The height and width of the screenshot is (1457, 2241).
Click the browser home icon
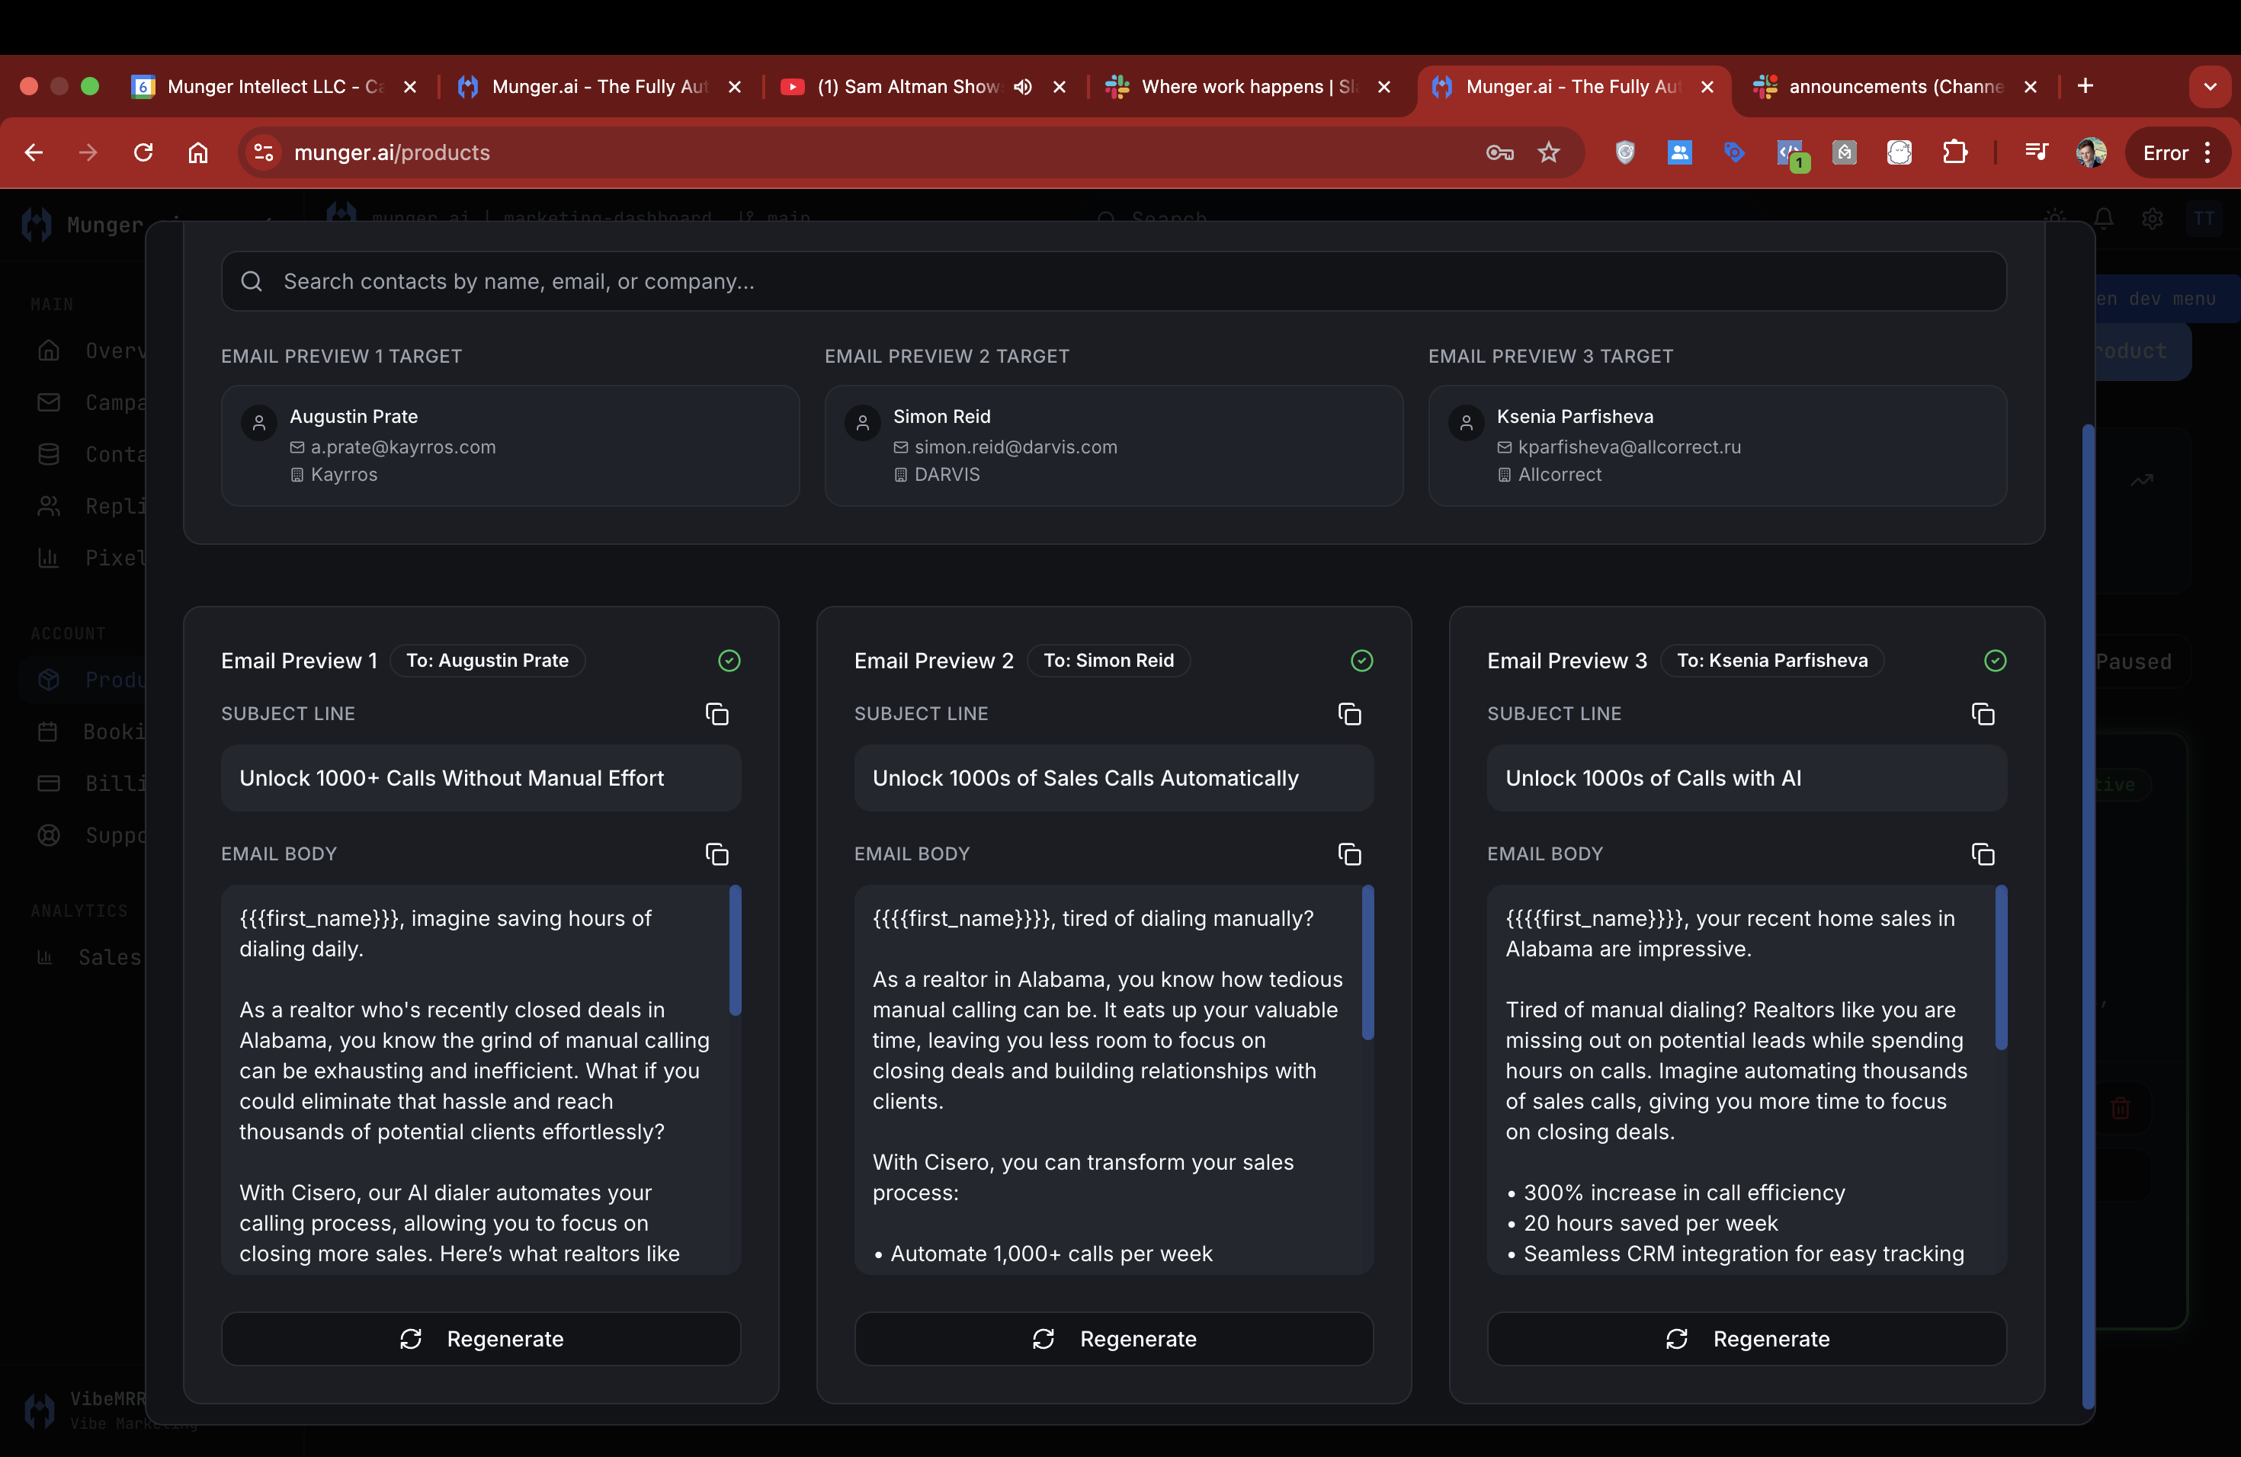pyautogui.click(x=197, y=152)
